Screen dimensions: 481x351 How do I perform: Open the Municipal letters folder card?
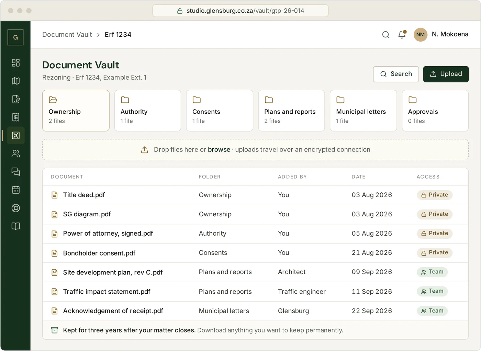pyautogui.click(x=363, y=111)
